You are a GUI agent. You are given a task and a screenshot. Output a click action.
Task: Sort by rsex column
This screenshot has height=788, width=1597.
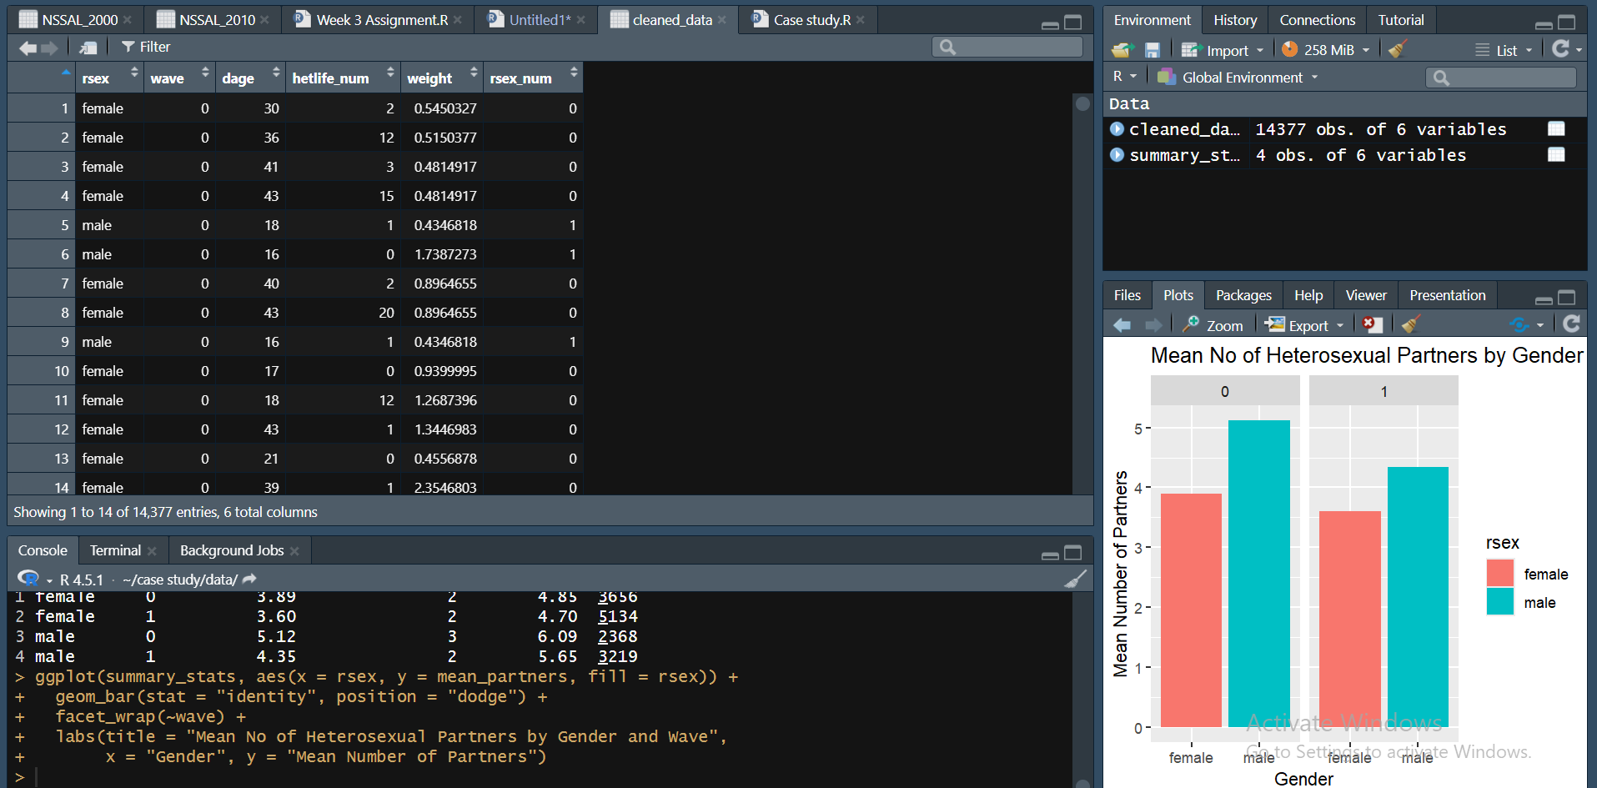[109, 78]
